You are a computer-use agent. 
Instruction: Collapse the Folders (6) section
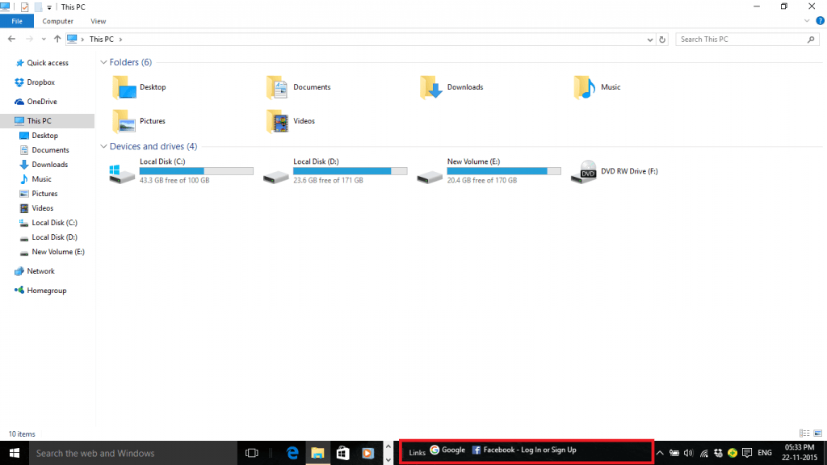click(x=103, y=61)
